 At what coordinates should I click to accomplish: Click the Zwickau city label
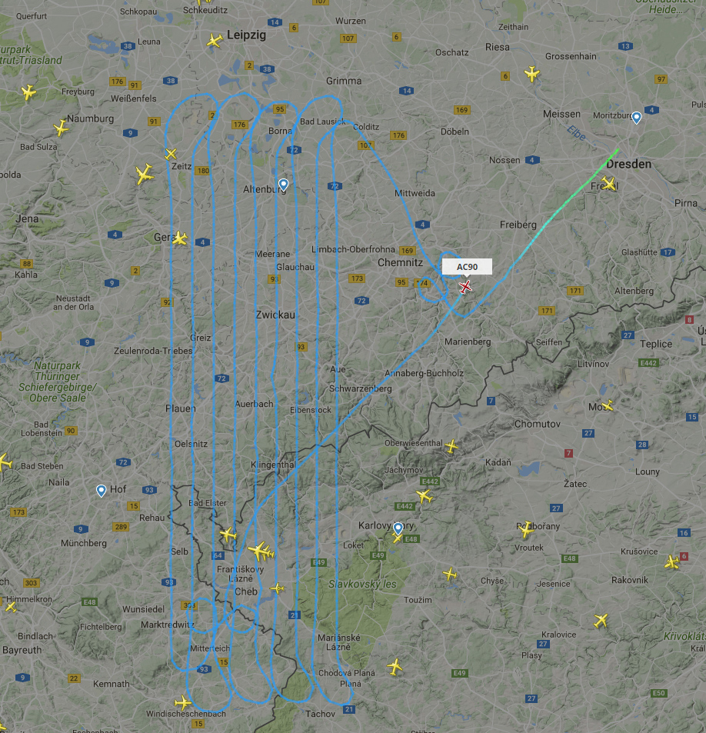coord(275,315)
